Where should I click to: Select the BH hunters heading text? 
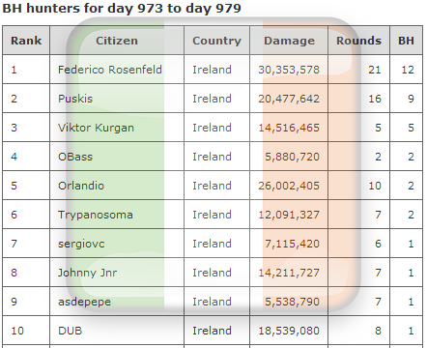tap(122, 8)
